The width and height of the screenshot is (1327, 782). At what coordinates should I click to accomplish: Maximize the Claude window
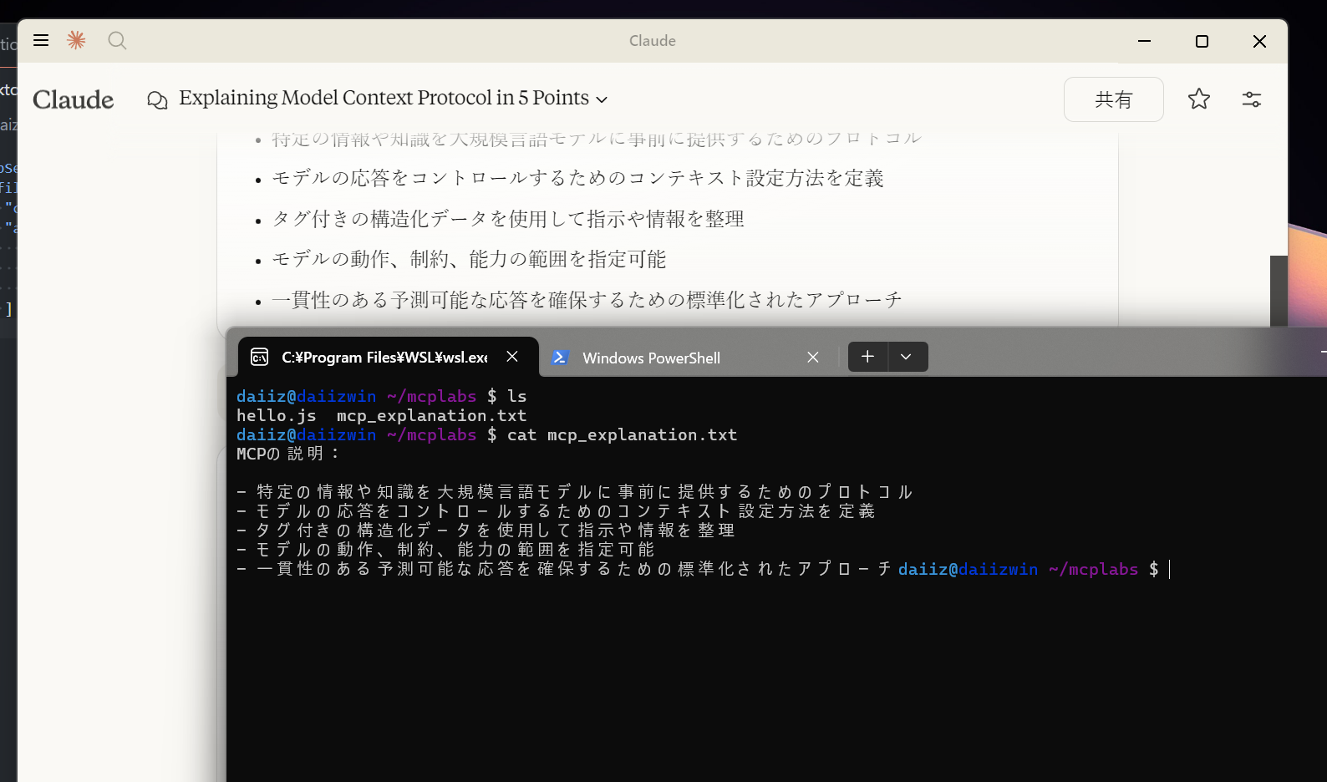point(1202,41)
